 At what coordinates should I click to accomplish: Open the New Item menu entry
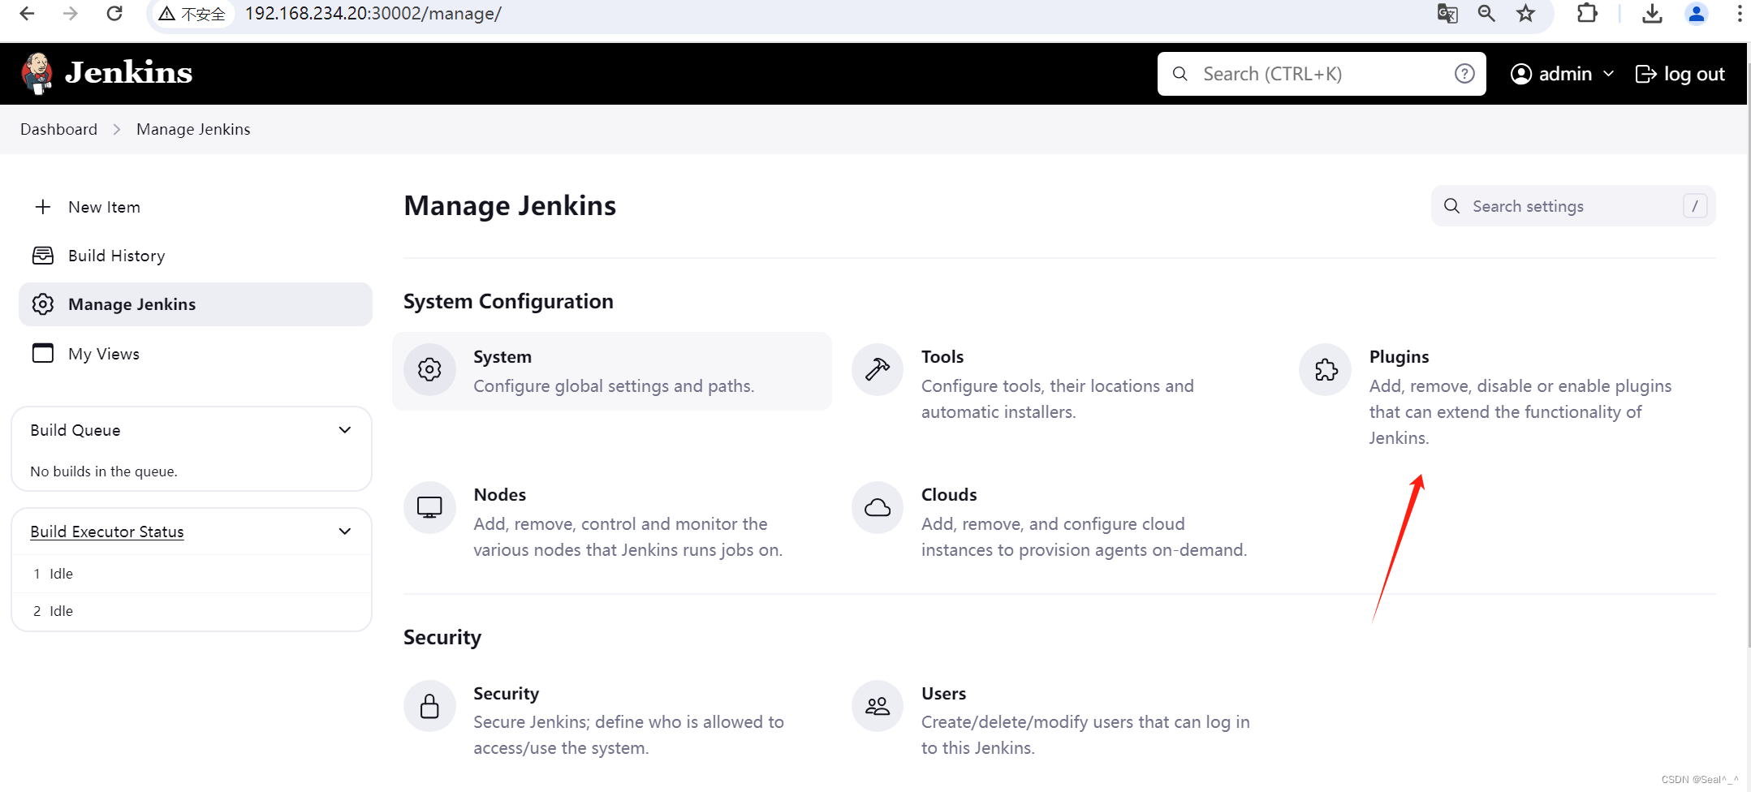click(x=196, y=207)
